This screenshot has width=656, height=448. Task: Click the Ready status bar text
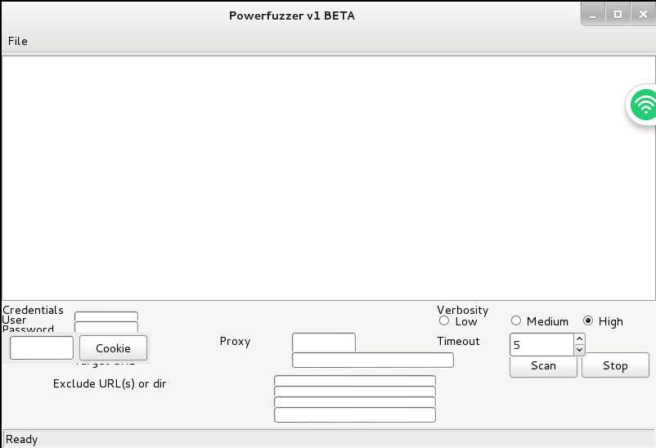pyautogui.click(x=22, y=439)
